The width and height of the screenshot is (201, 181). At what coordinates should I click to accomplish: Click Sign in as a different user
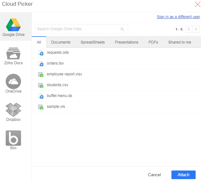pos(178,17)
